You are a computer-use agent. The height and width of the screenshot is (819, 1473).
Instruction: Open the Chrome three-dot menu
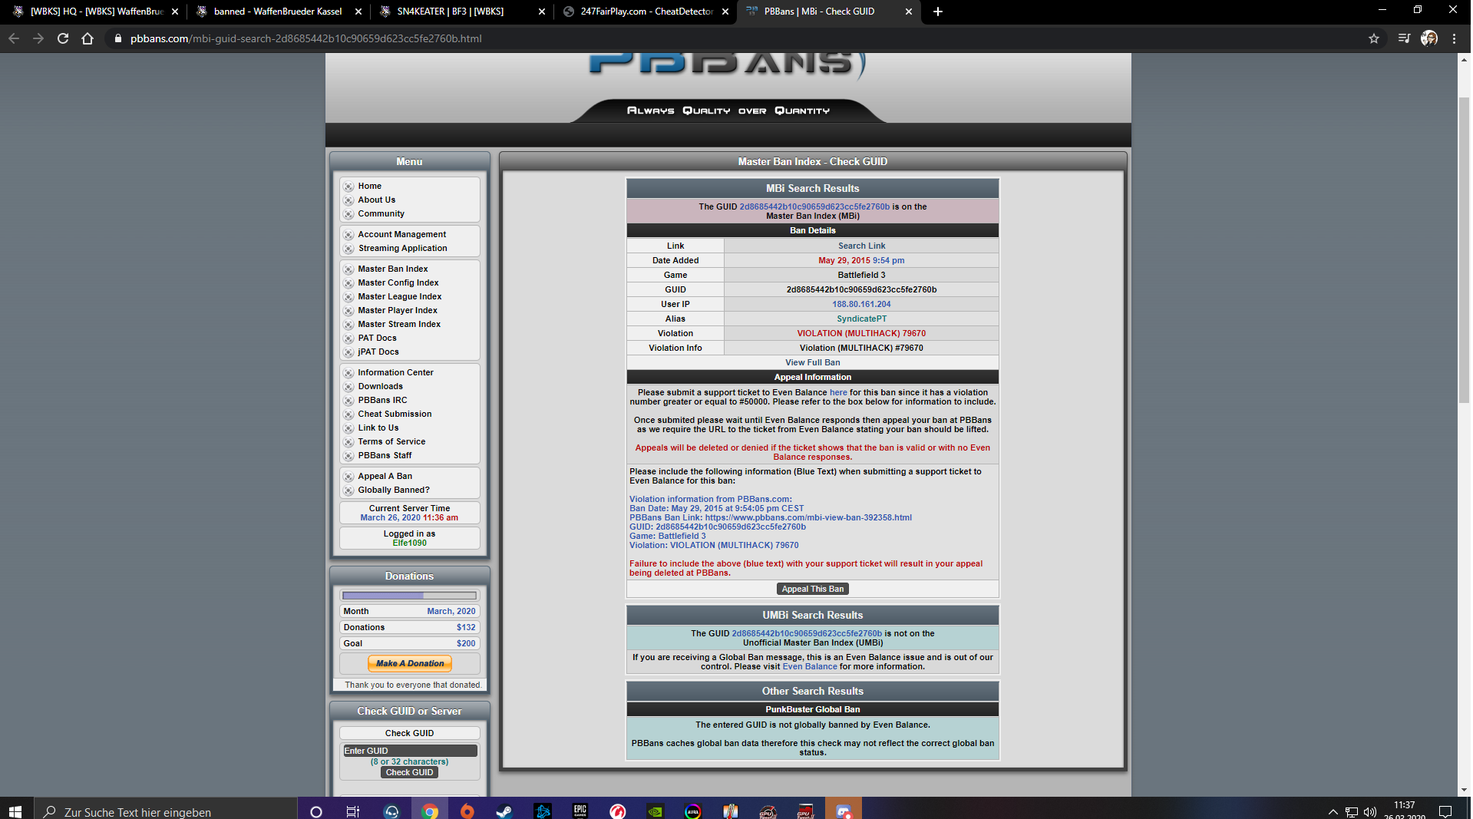[1454, 38]
